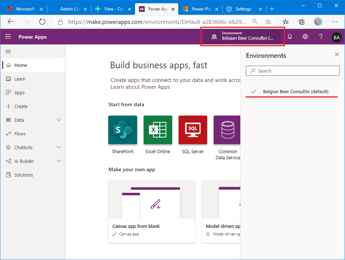Go to Home in the sidebar

pyautogui.click(x=33, y=65)
